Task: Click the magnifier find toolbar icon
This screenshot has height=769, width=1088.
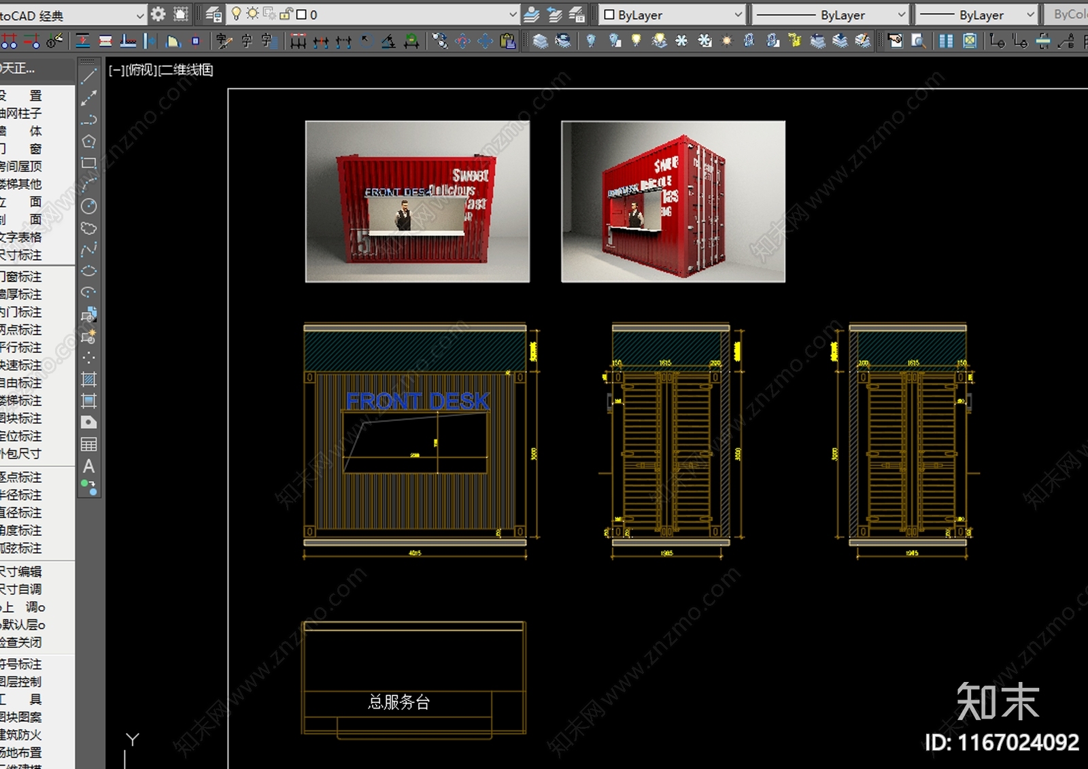Action: point(918,41)
